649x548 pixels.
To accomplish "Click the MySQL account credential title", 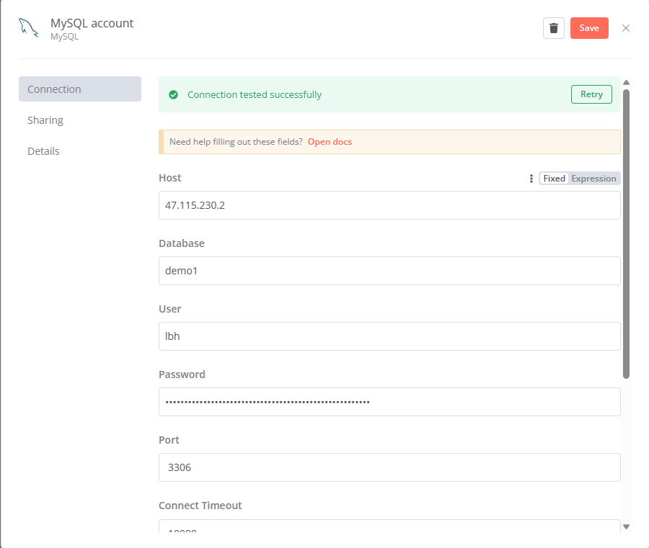I will click(92, 23).
